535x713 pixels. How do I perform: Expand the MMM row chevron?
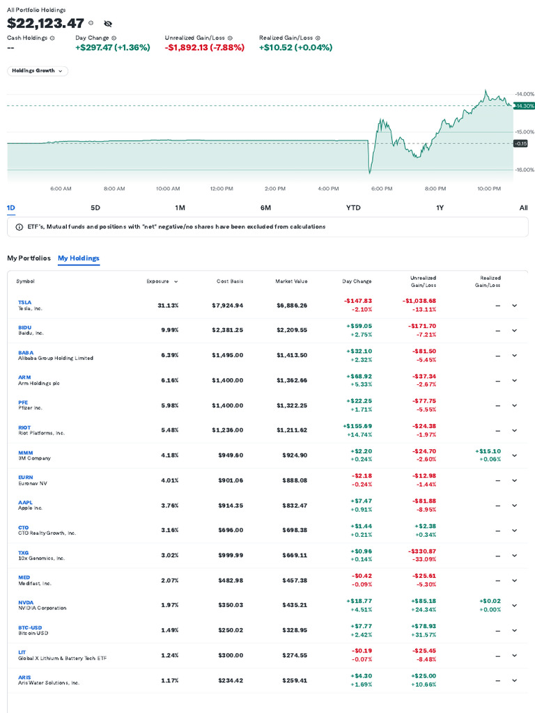pyautogui.click(x=514, y=455)
